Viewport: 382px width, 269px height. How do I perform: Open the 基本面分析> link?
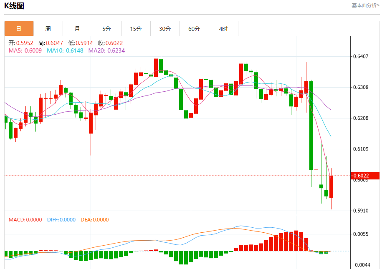pos(365,5)
